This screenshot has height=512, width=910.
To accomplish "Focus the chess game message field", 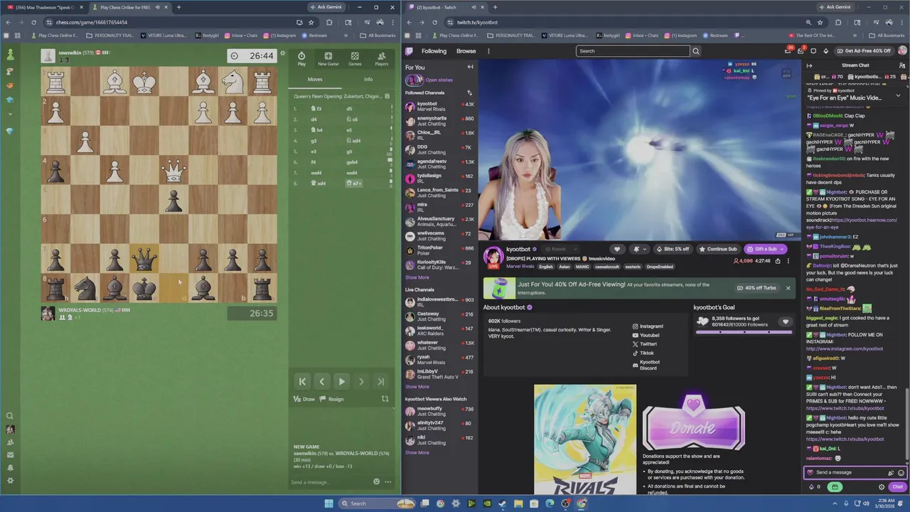I will click(331, 482).
